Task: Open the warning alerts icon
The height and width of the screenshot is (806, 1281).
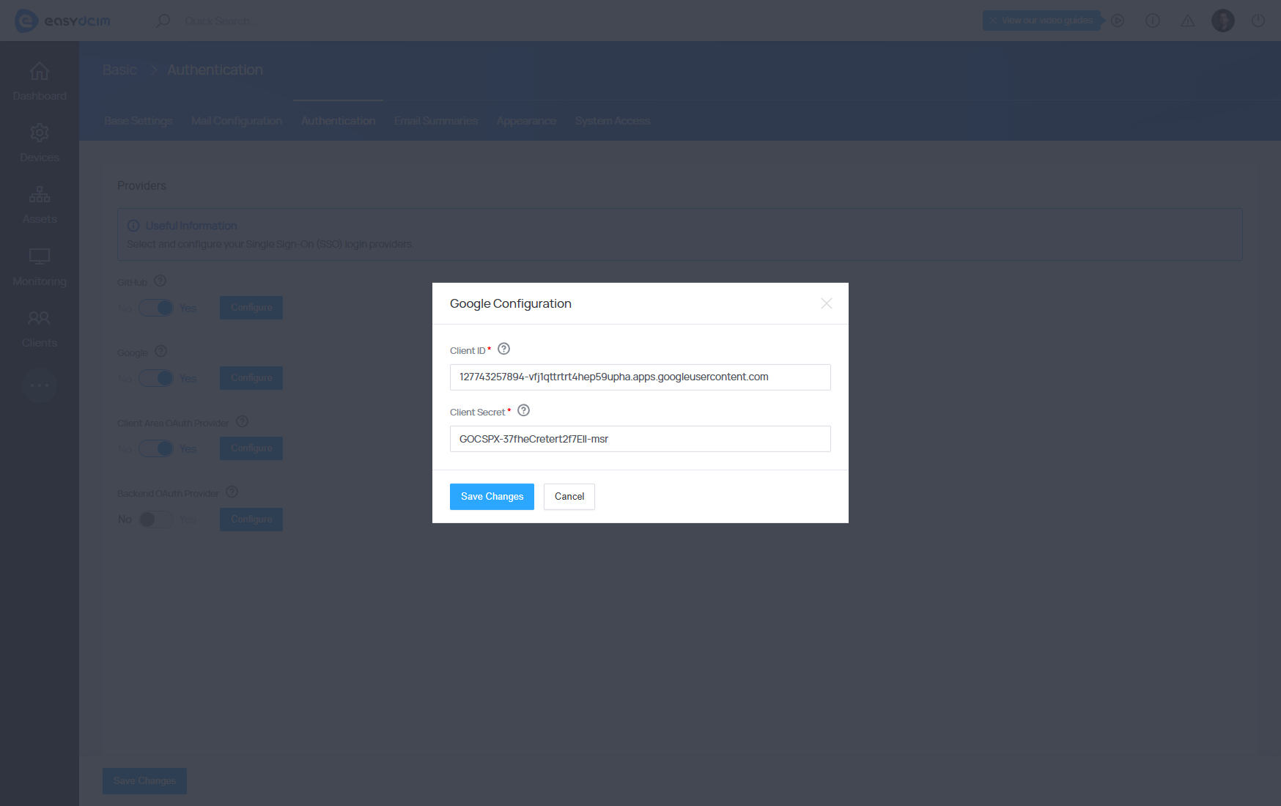Action: tap(1188, 21)
